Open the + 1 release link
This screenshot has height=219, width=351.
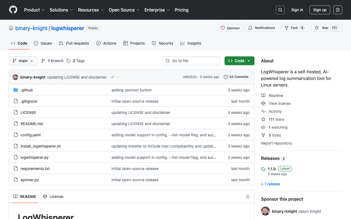[x=270, y=184]
